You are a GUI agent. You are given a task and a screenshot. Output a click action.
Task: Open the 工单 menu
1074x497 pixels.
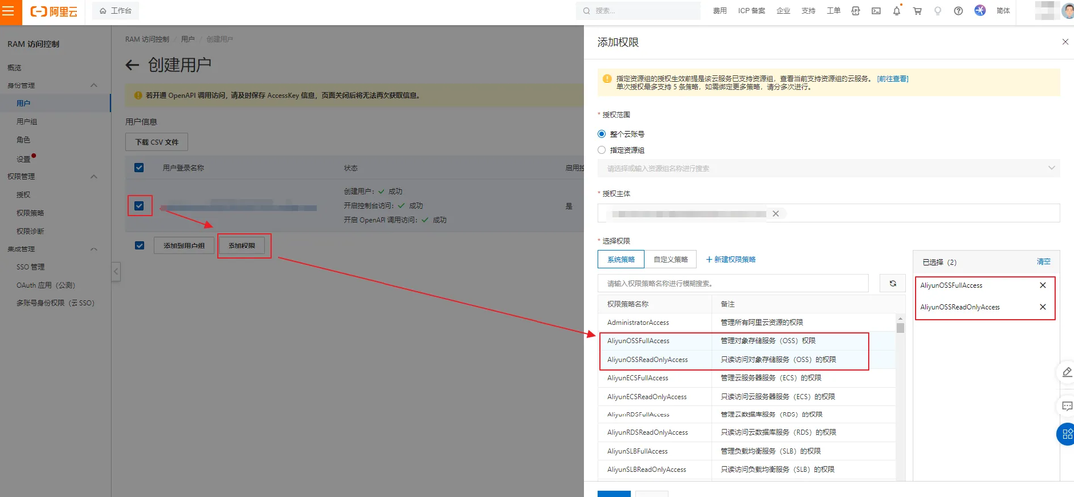pos(833,11)
